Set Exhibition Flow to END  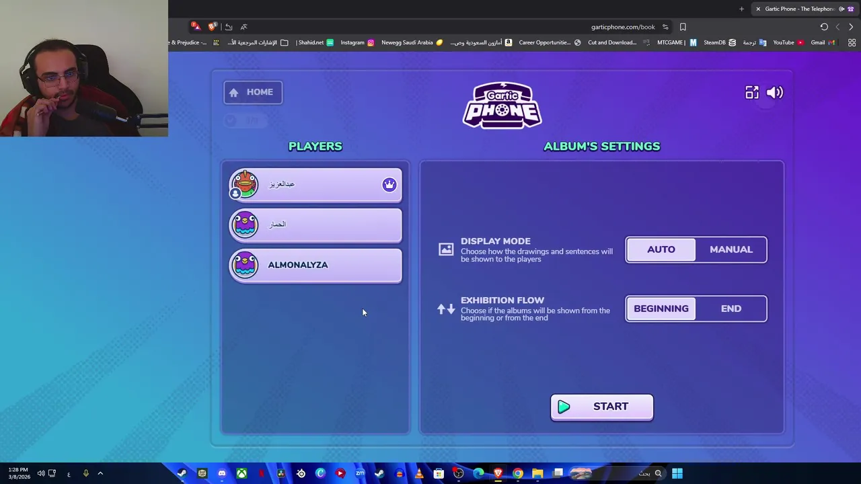(x=731, y=309)
